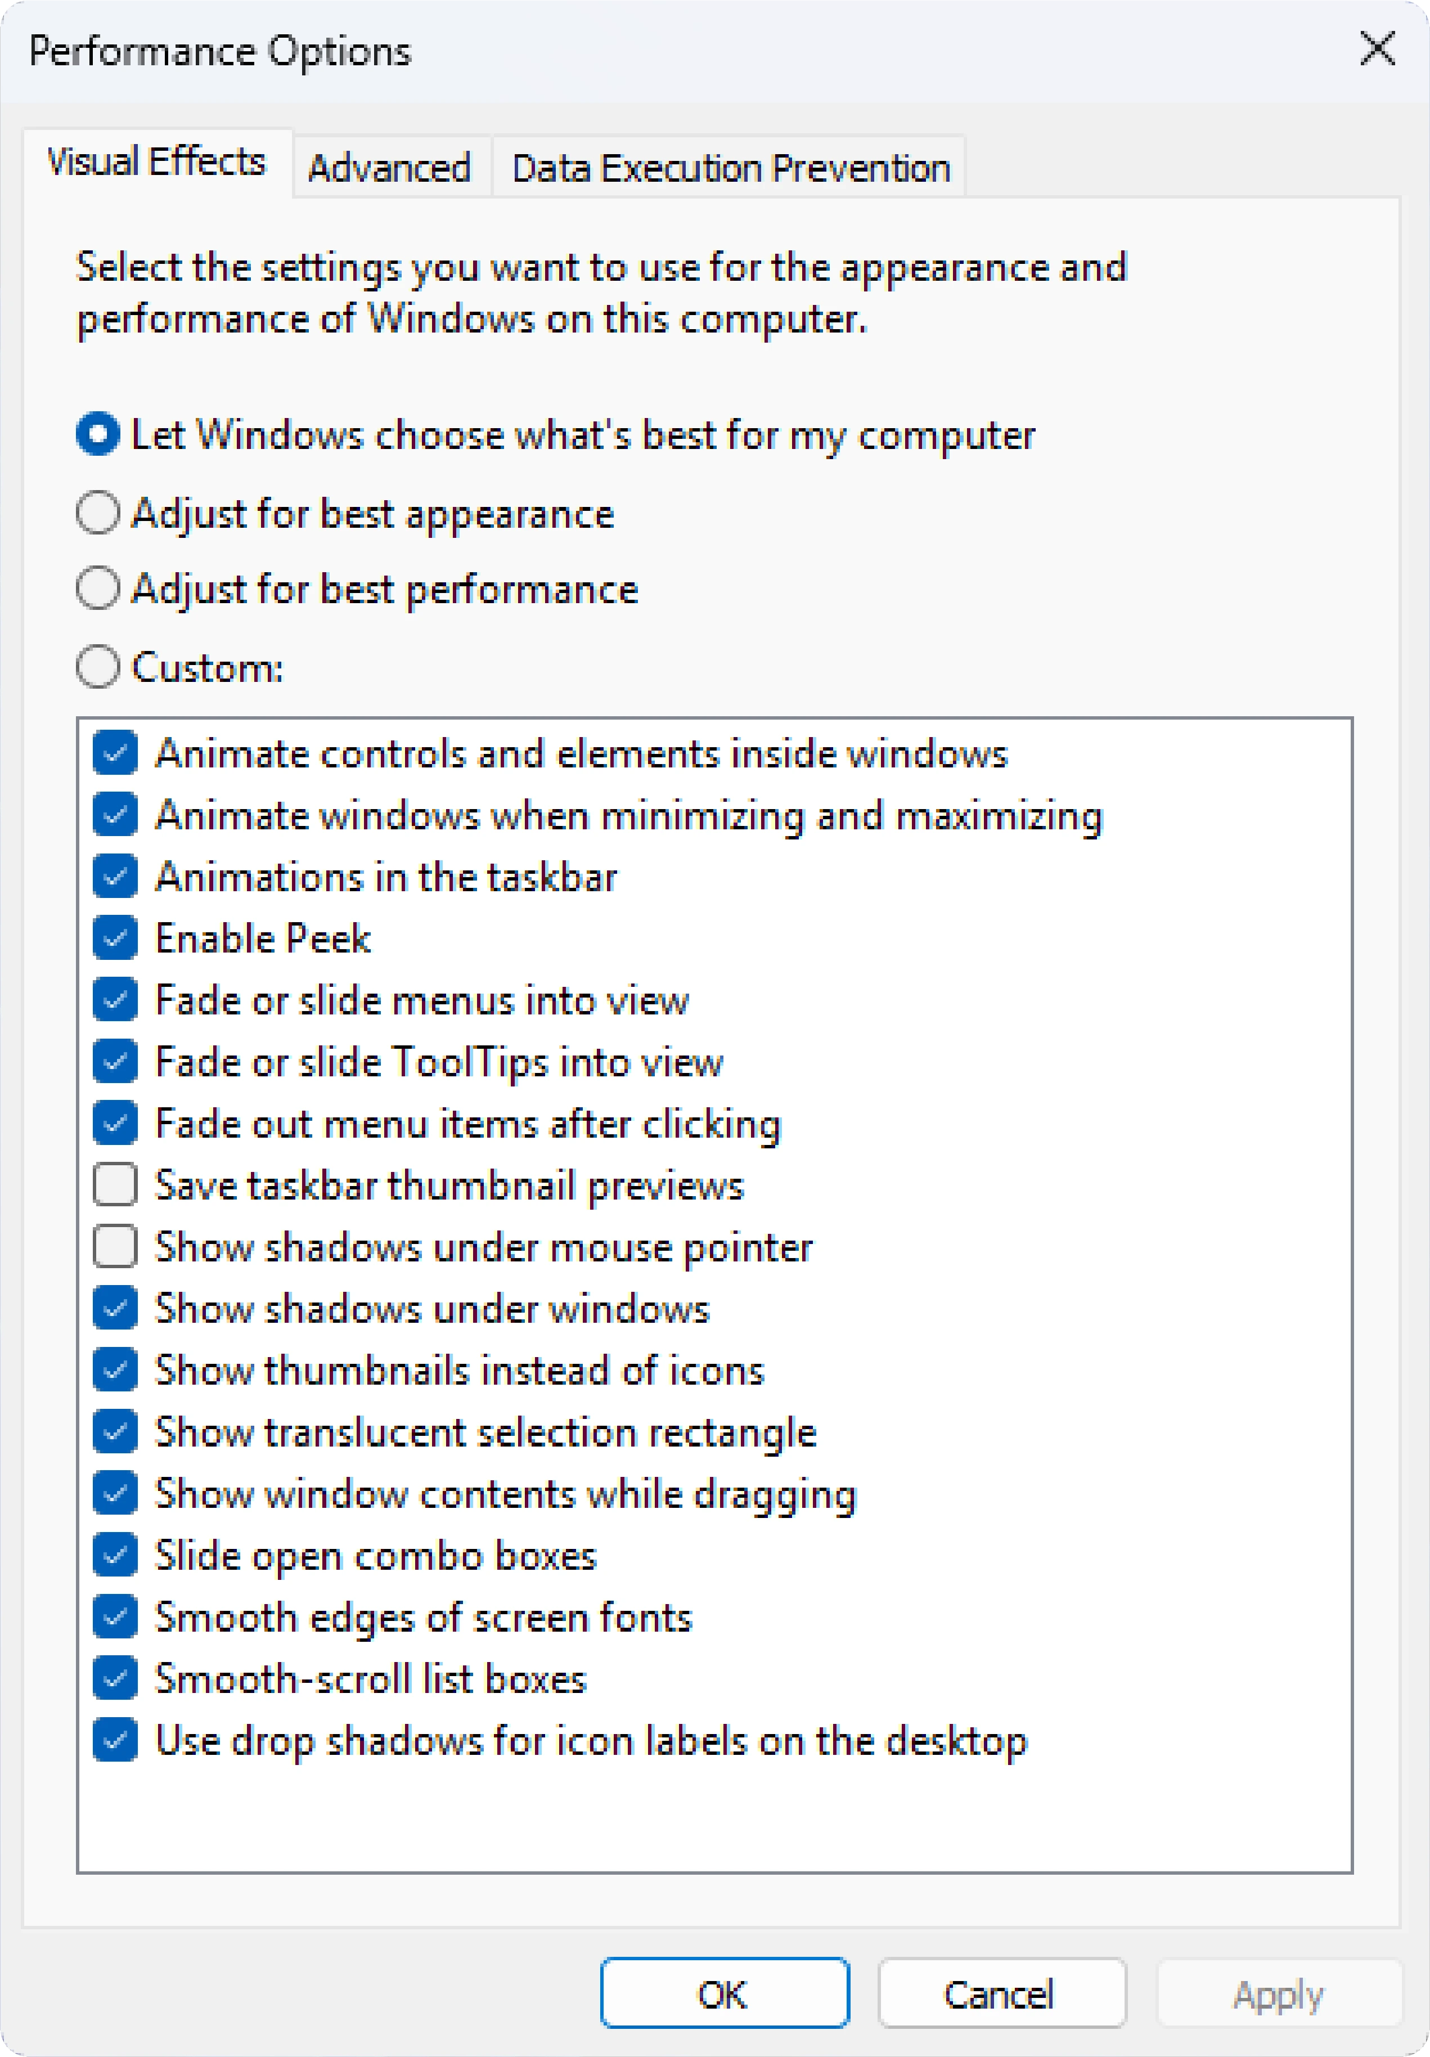Toggle Show window contents while dragging
1430x2057 pixels.
tap(115, 1494)
